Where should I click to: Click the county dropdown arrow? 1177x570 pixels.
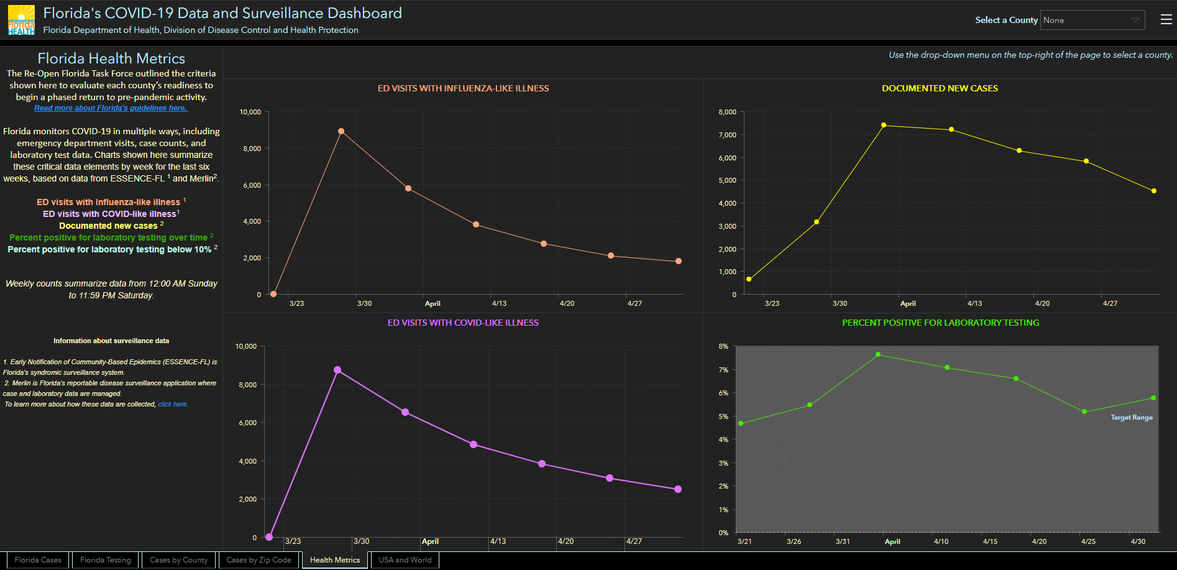point(1135,20)
